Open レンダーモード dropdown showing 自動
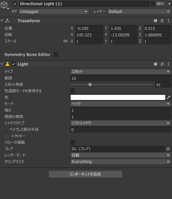Viewport: 172px width, 199px height. pyautogui.click(x=121, y=155)
